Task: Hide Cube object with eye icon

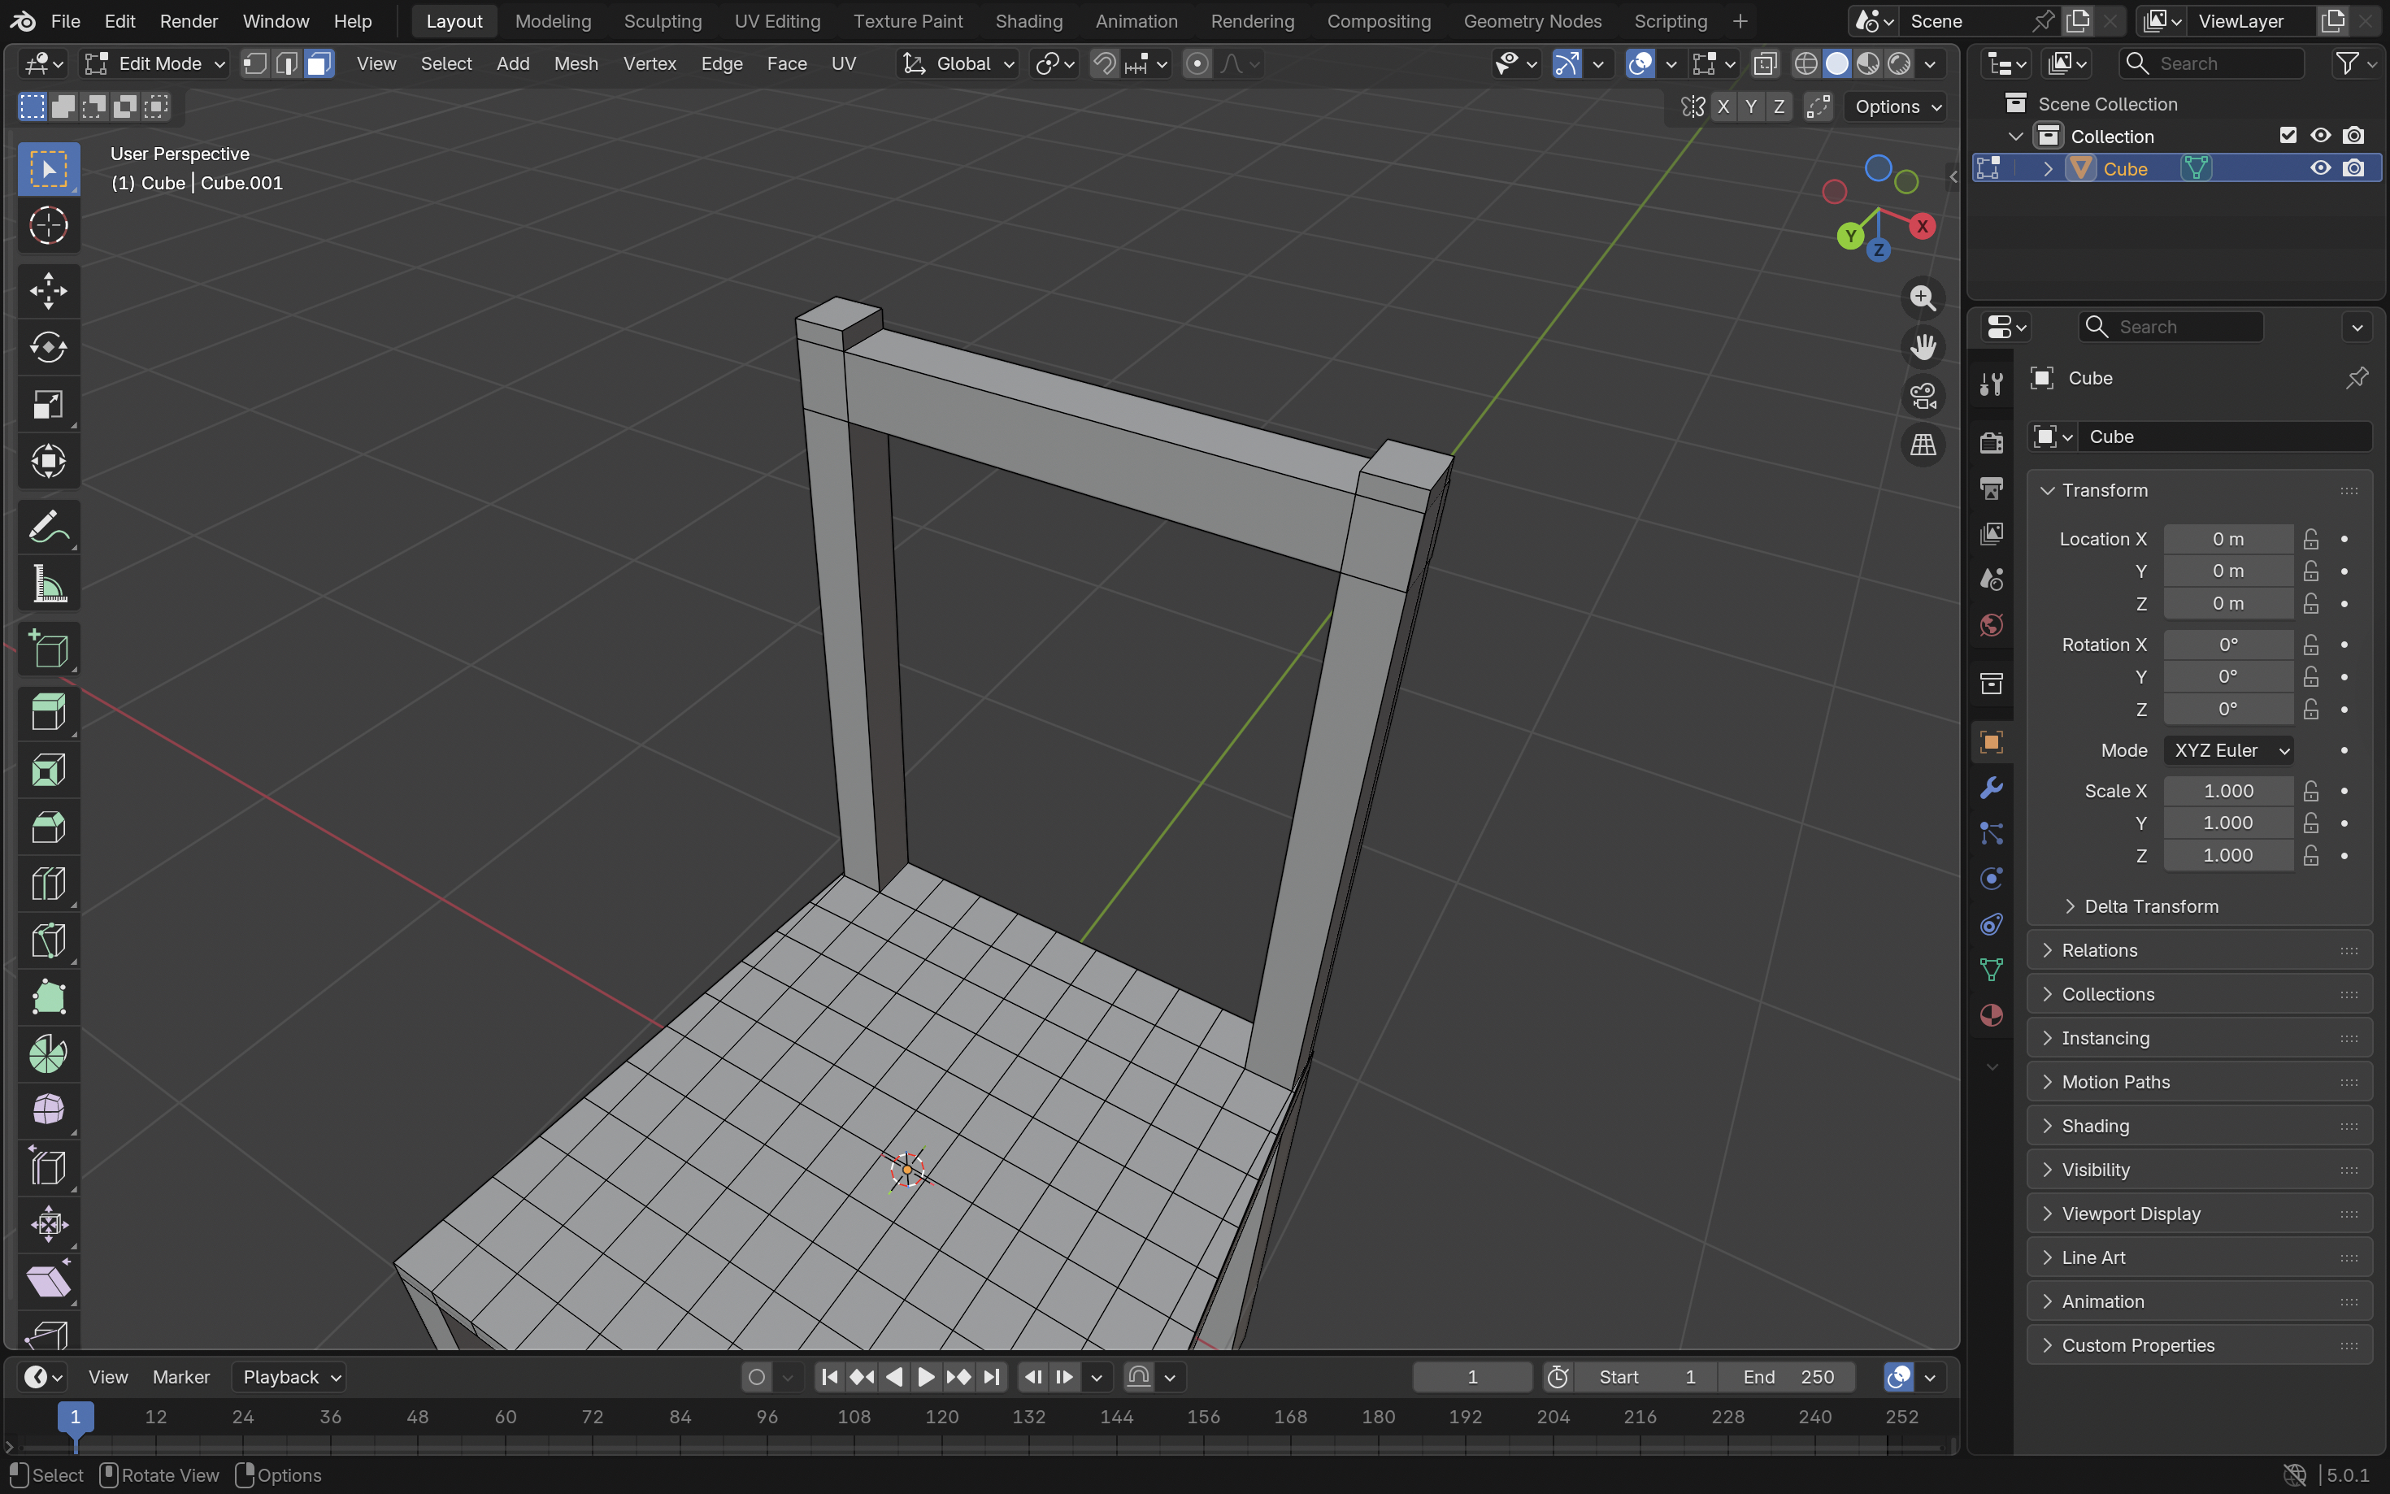Action: pos(2320,169)
